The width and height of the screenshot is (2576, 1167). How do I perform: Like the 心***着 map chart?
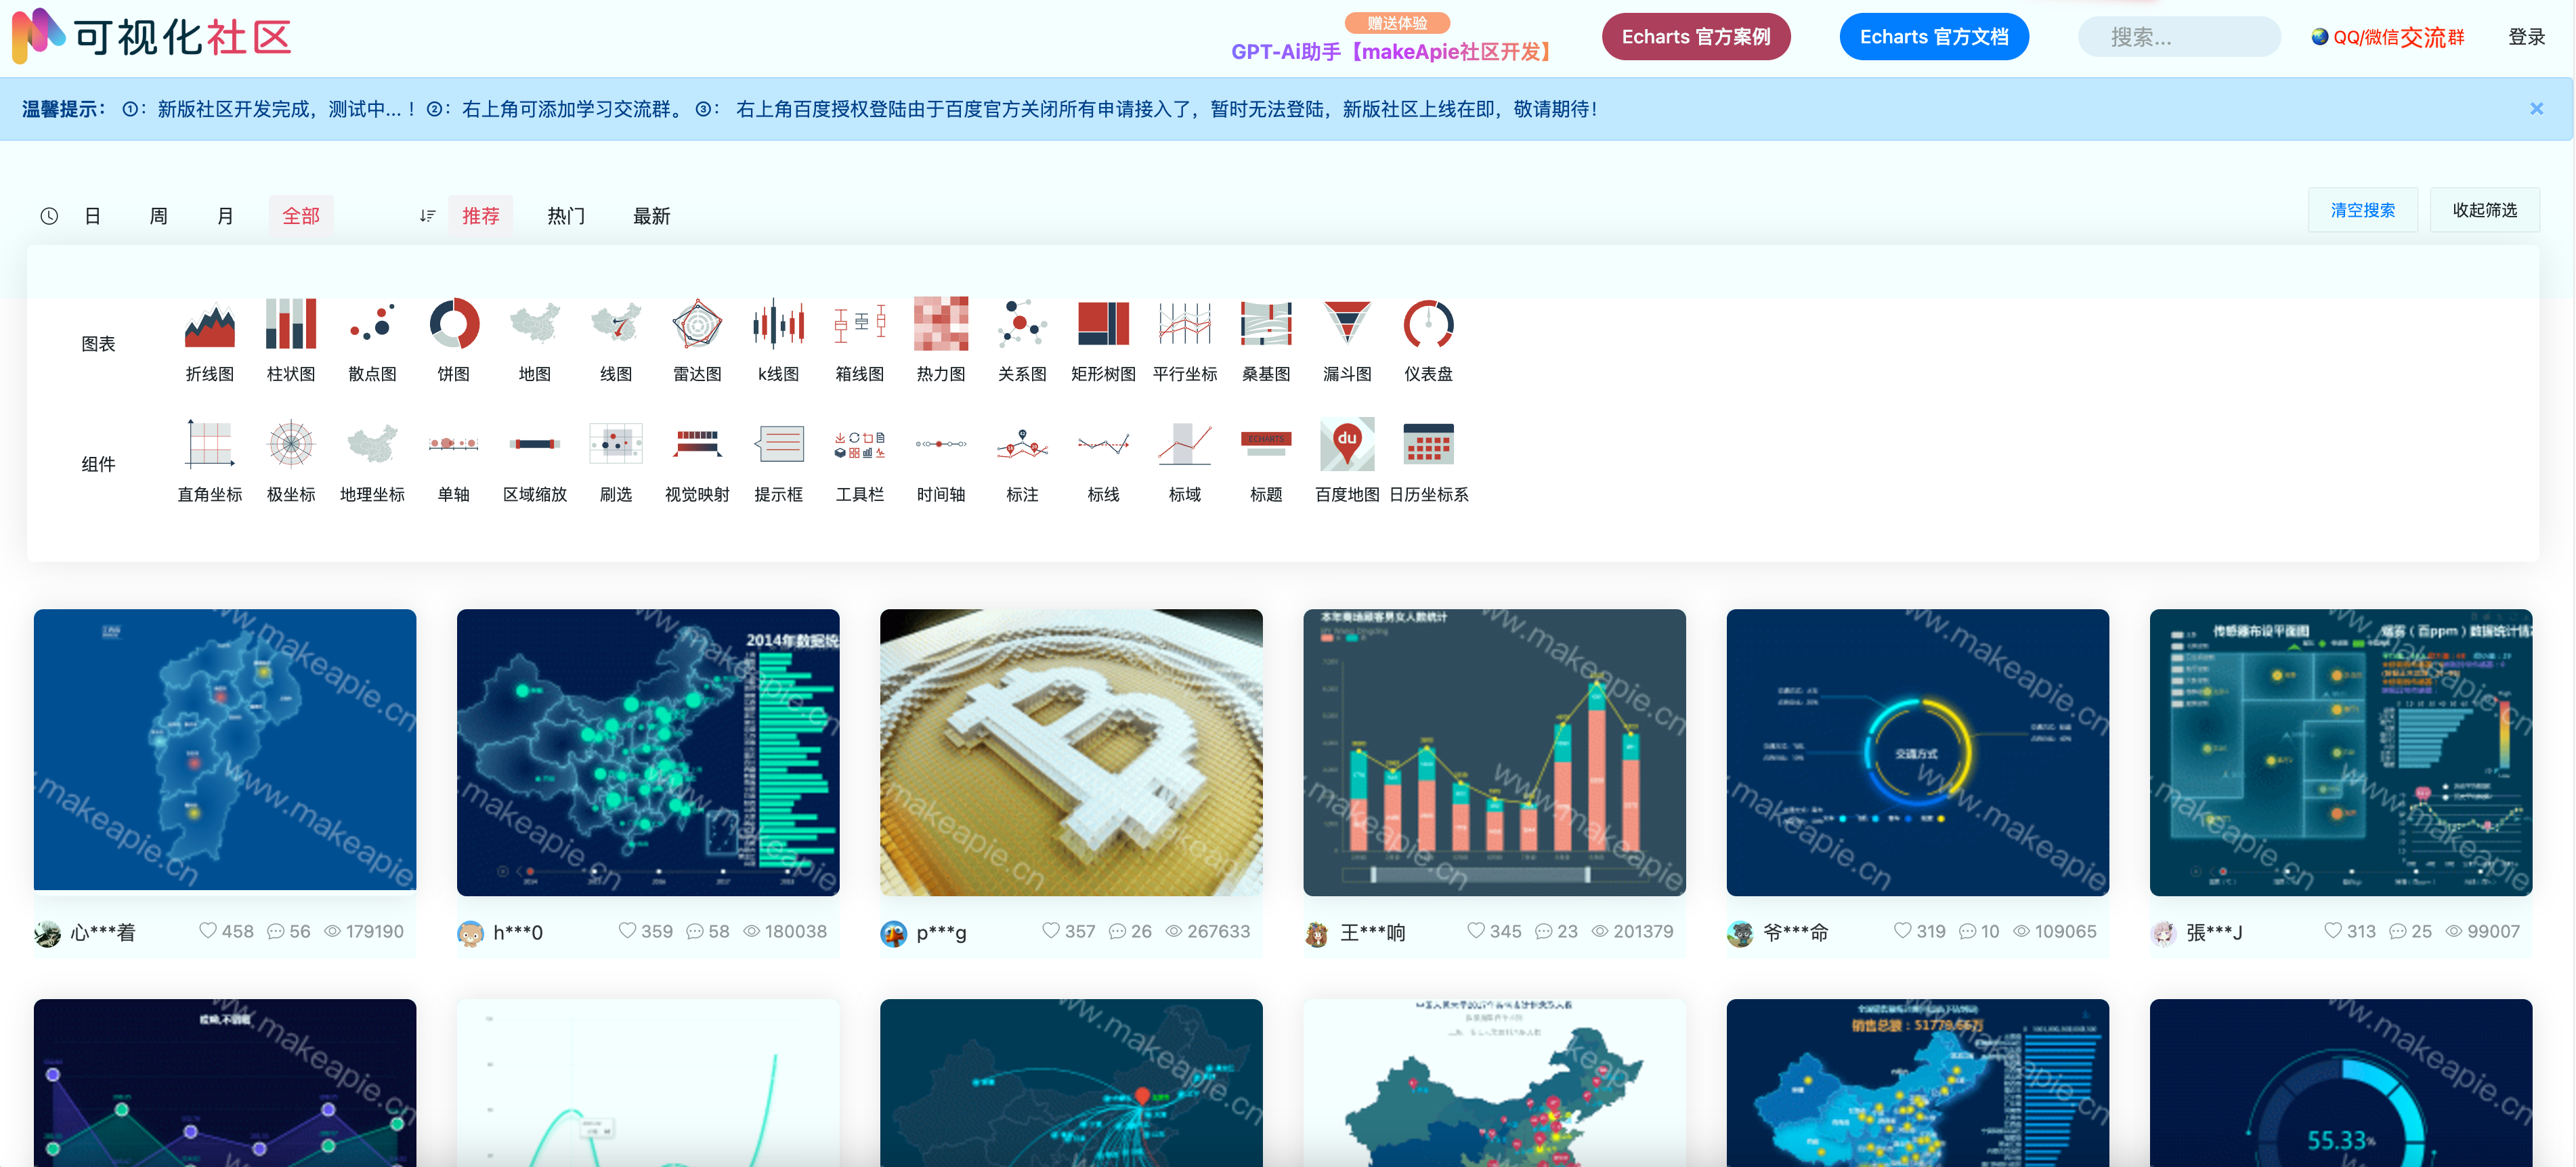pos(208,931)
